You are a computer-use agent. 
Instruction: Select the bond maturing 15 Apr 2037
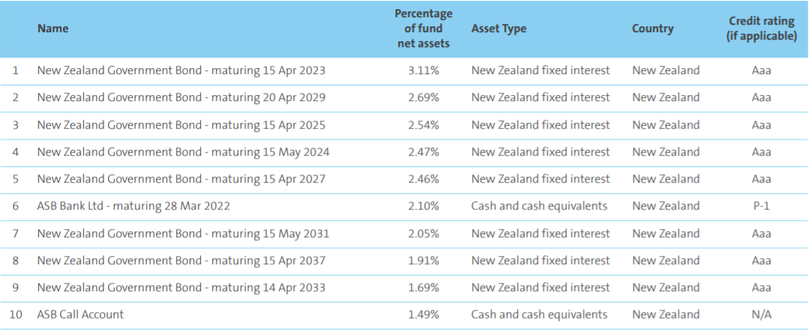click(181, 260)
